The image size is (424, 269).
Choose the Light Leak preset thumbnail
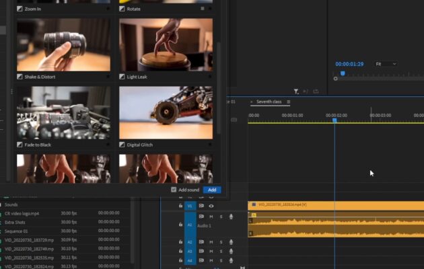pyautogui.click(x=166, y=44)
